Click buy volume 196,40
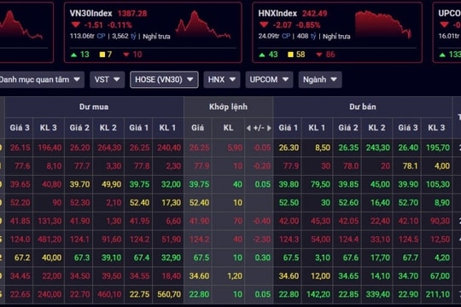 click(50, 148)
